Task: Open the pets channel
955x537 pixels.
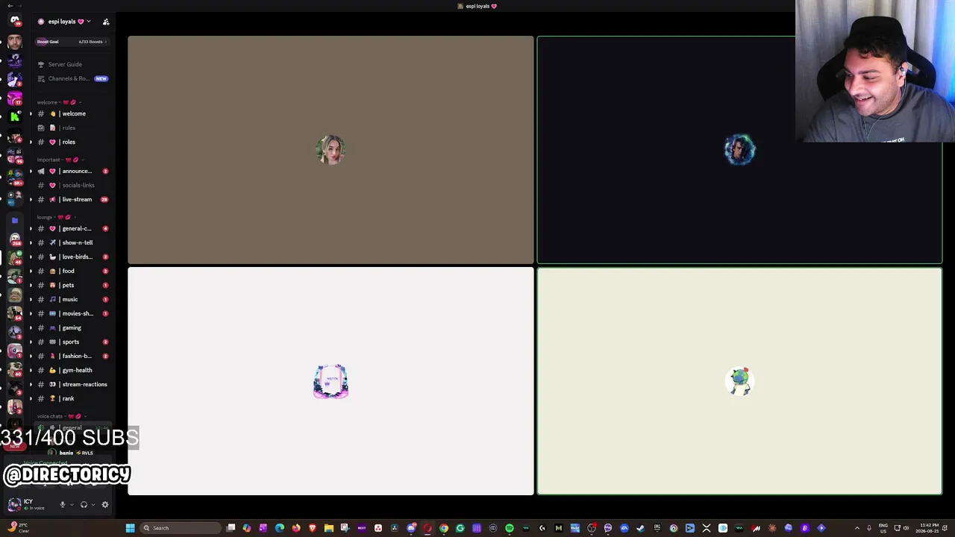Action: coord(72,285)
